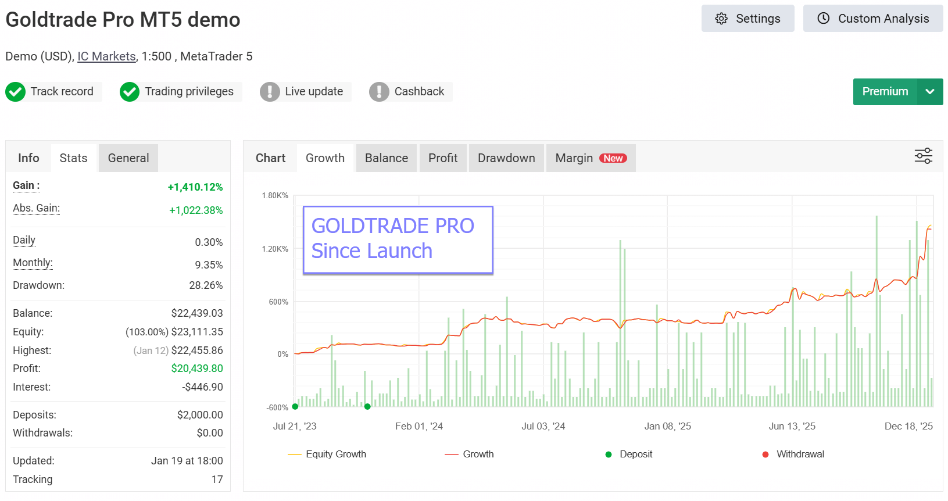This screenshot has height=501, width=948.
Task: Click the Track record green checkmark icon
Action: (16, 92)
